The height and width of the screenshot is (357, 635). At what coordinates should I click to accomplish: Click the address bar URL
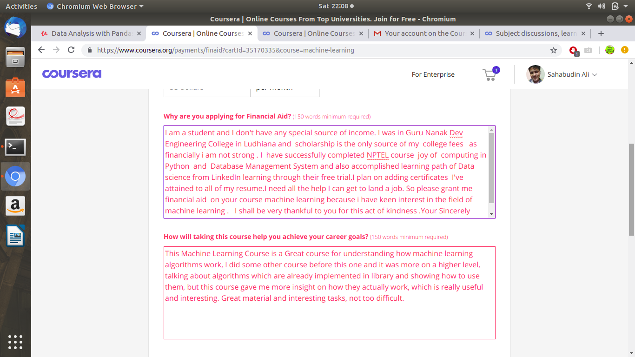click(225, 50)
